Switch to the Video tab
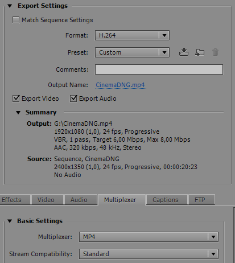This screenshot has width=235, height=263. tap(47, 200)
